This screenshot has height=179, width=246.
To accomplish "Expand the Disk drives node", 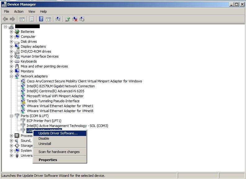I will click(x=11, y=42).
